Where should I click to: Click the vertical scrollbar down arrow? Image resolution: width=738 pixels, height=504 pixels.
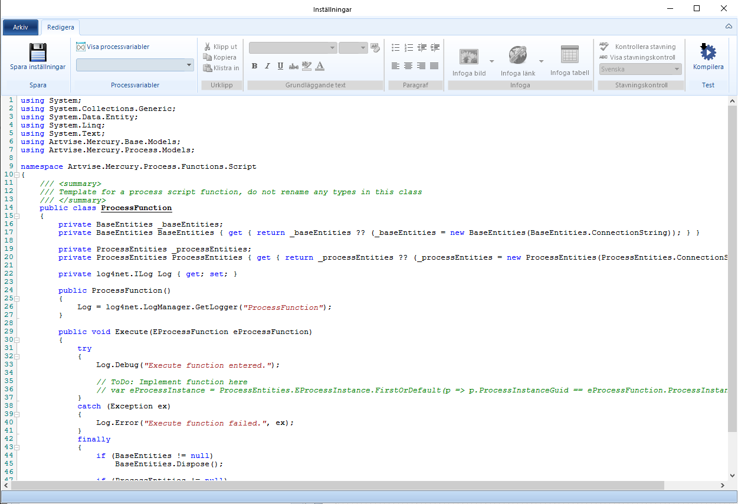(x=732, y=476)
